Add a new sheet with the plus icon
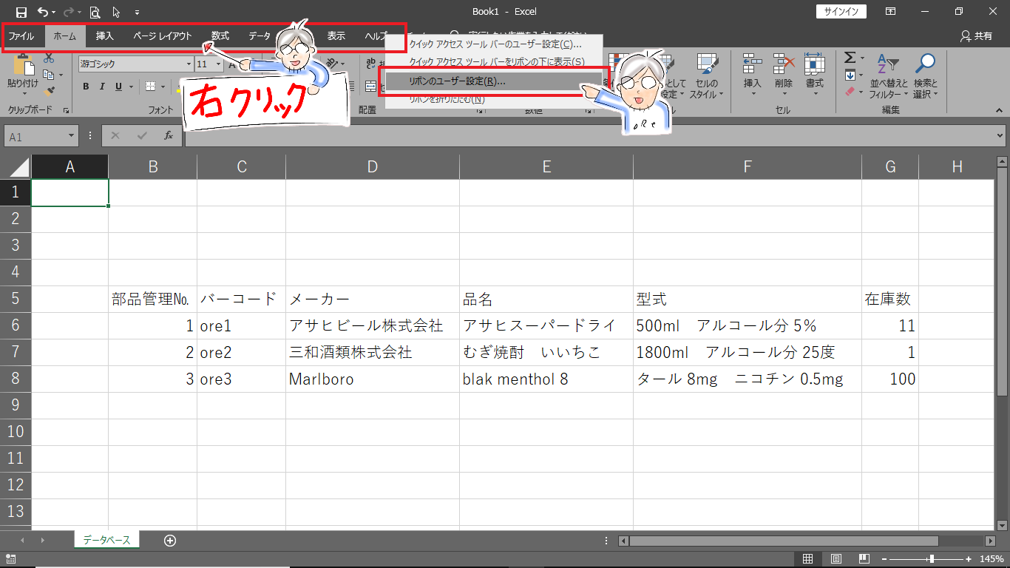The image size is (1010, 568). coord(170,541)
